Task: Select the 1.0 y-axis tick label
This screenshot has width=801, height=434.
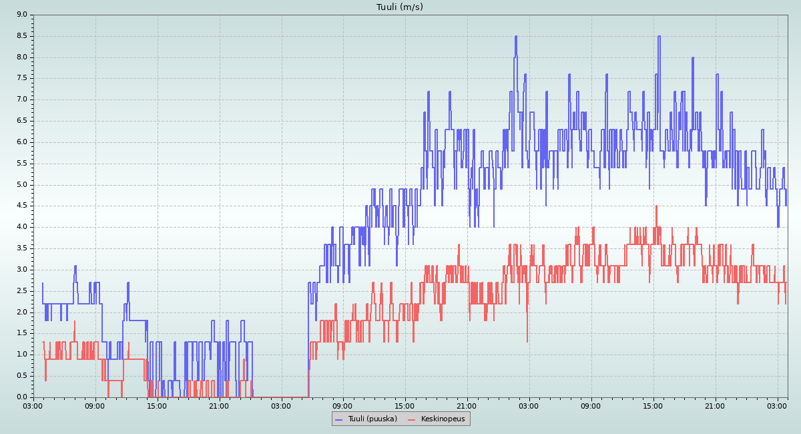Action: tap(21, 355)
